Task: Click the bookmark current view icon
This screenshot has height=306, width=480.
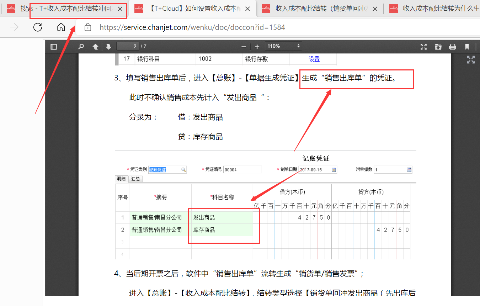Action: click(467, 47)
